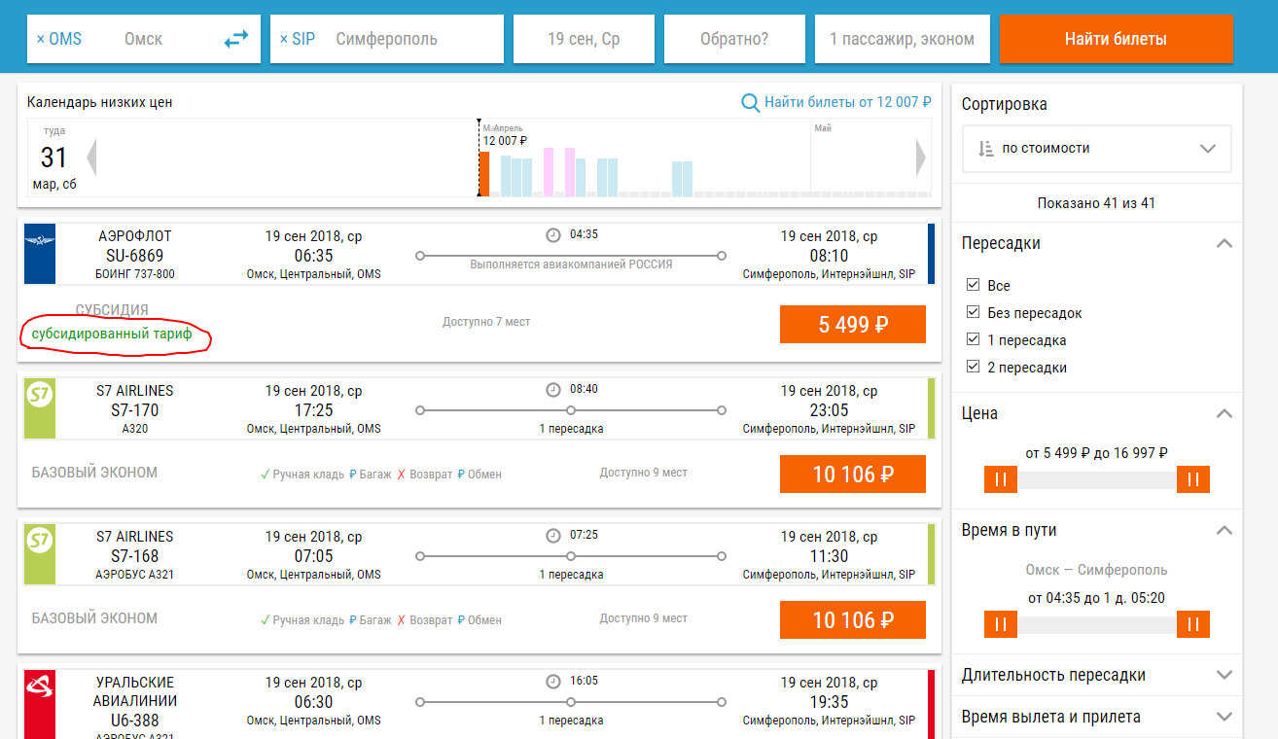
Task: Click the Ручная кладь checkmark on the S7-168 fare
Action: click(265, 619)
